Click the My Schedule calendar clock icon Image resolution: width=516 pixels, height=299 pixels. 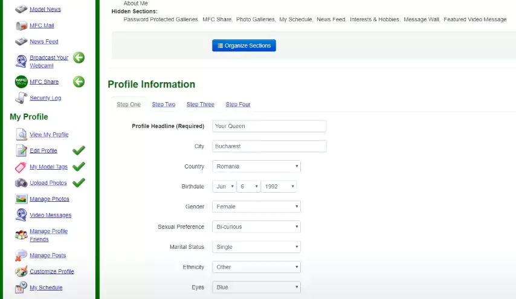tap(21, 288)
